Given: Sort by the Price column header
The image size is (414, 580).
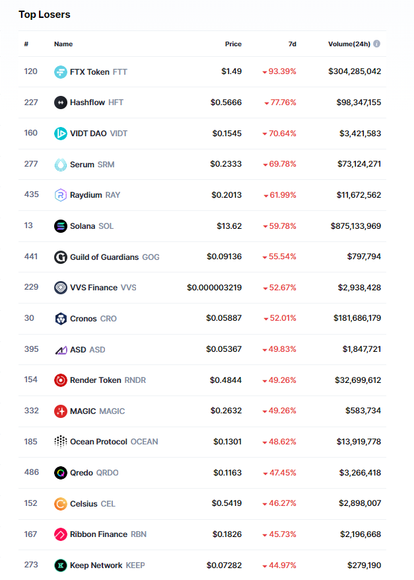Looking at the screenshot, I should [x=233, y=44].
